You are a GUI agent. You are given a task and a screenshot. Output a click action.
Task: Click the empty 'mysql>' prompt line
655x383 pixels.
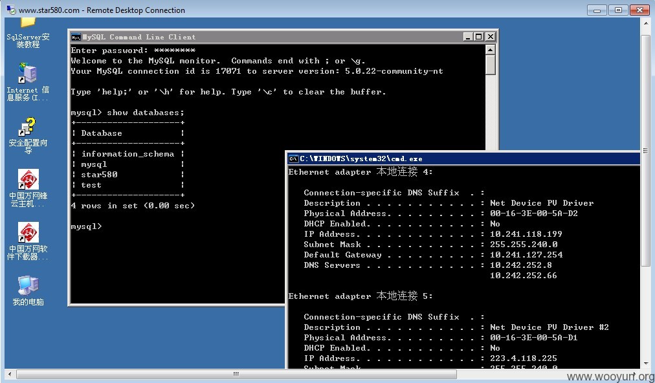click(87, 226)
